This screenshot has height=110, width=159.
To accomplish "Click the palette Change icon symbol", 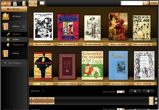I will tap(8, 45).
